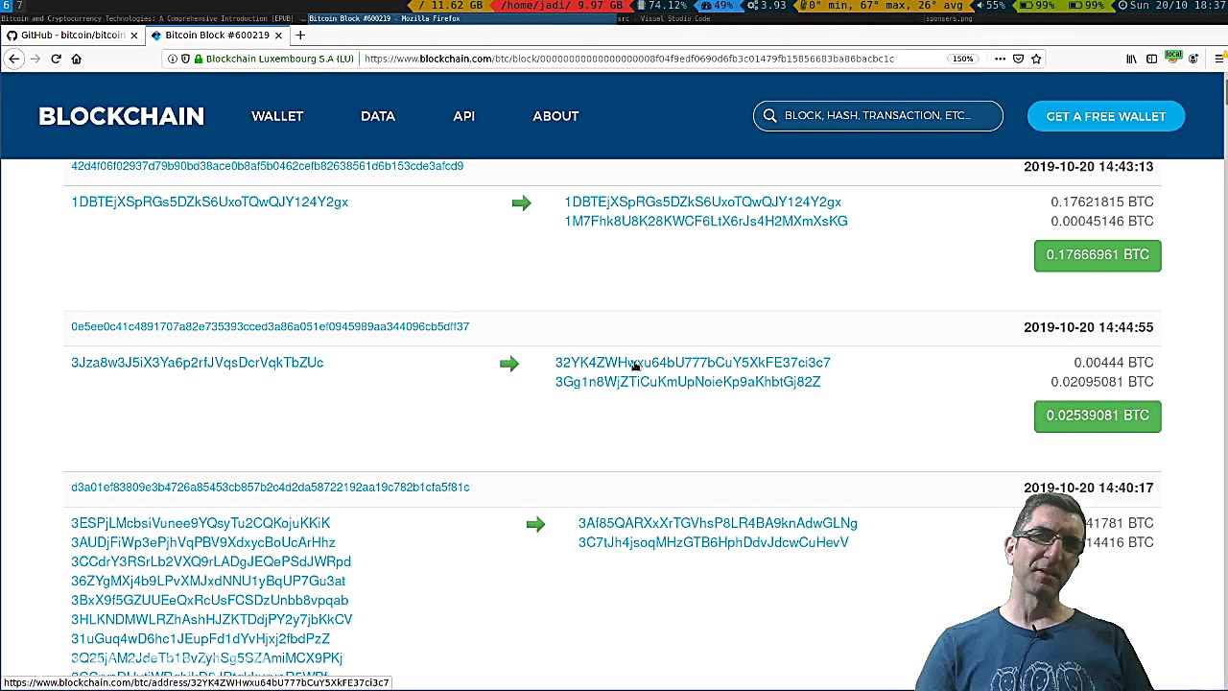Image resolution: width=1228 pixels, height=691 pixels.
Task: Go back with browser back arrow
Action: click(x=14, y=59)
